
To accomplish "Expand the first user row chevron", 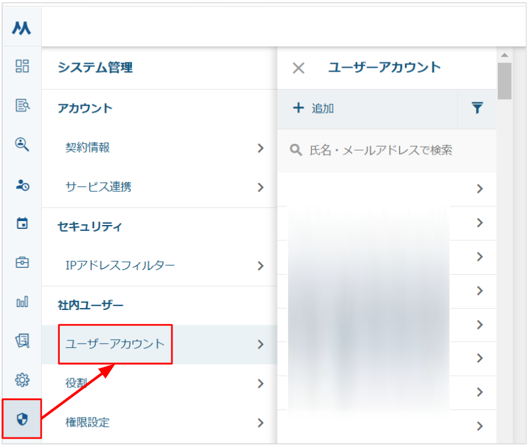I will click(x=480, y=189).
